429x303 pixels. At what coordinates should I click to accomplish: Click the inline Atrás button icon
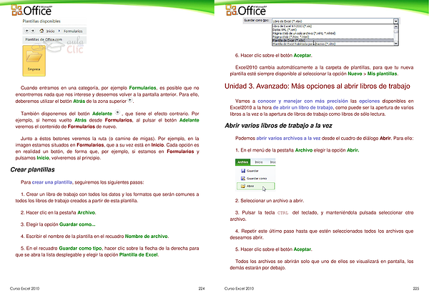pyautogui.click(x=130, y=100)
